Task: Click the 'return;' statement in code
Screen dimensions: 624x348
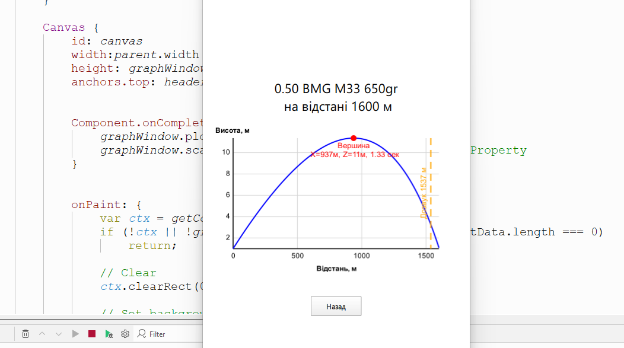Action: tap(152, 246)
